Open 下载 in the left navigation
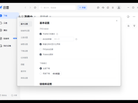This screenshot has height=103, width=138. (x=9, y=16)
